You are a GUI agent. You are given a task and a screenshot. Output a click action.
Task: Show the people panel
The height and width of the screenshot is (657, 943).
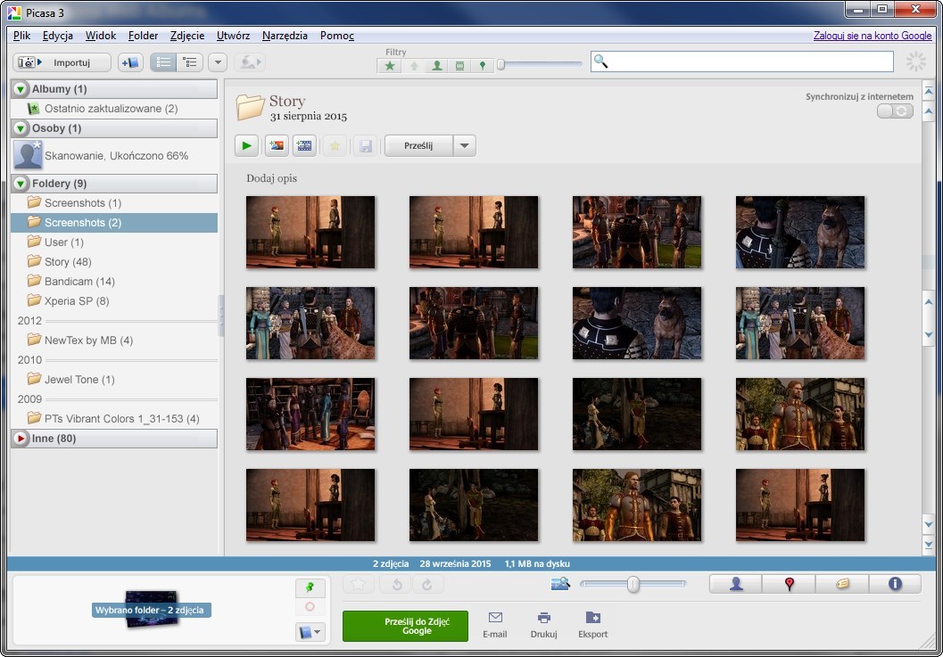tap(735, 584)
